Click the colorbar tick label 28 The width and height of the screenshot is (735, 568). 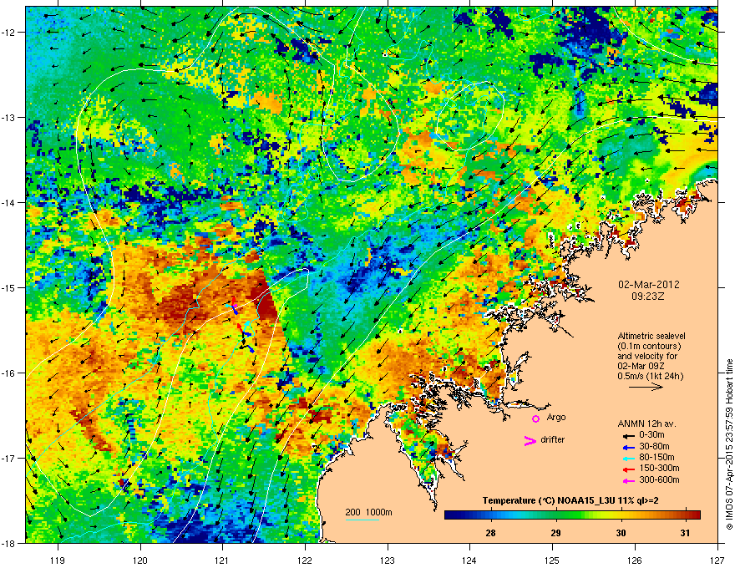pyautogui.click(x=491, y=533)
